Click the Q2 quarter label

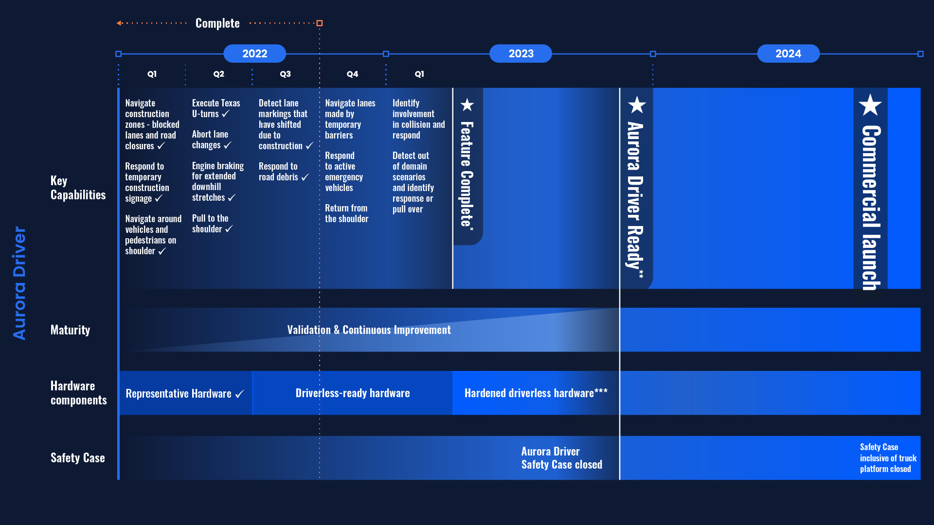(218, 74)
